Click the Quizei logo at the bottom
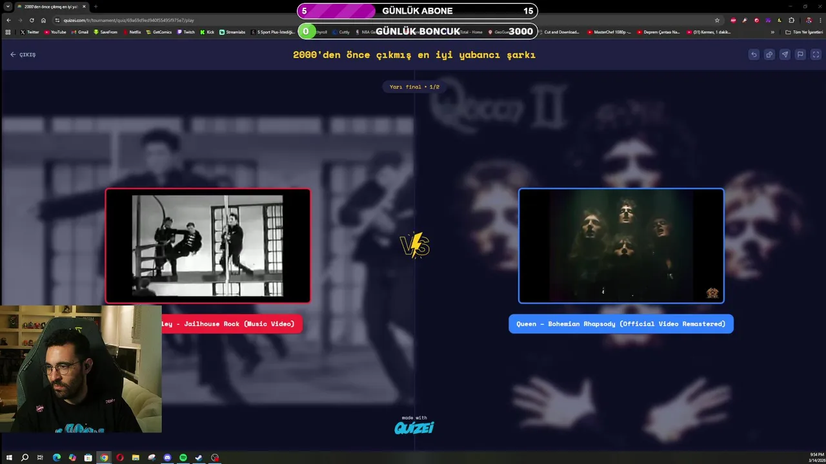Screen dimensions: 826x464 (414, 427)
